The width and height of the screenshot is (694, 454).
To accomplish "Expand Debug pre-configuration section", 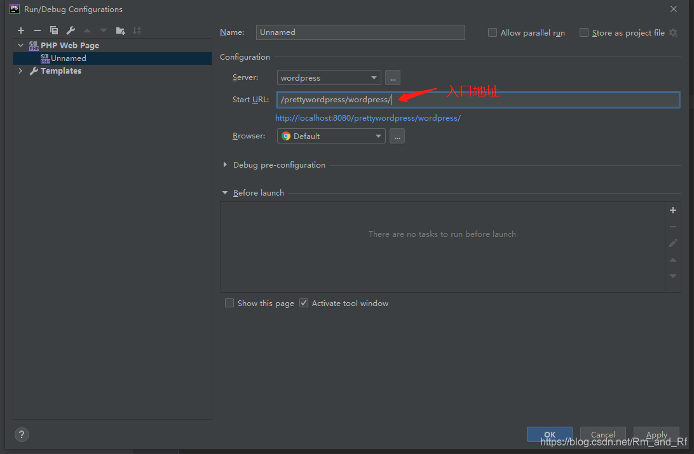I will [225, 165].
